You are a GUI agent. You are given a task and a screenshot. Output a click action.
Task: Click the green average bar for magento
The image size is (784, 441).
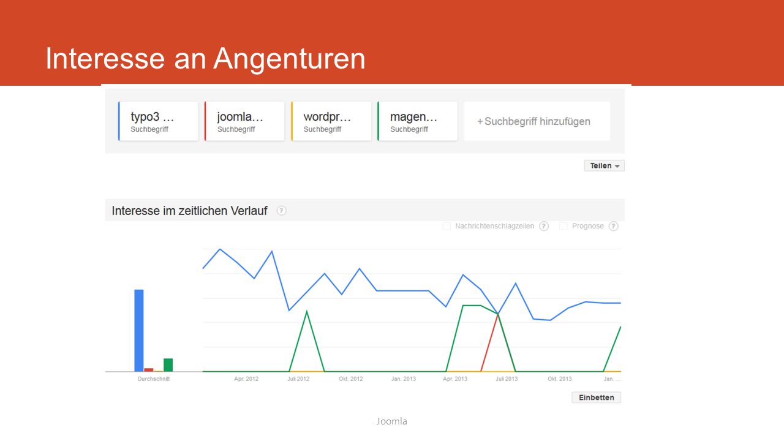click(168, 365)
